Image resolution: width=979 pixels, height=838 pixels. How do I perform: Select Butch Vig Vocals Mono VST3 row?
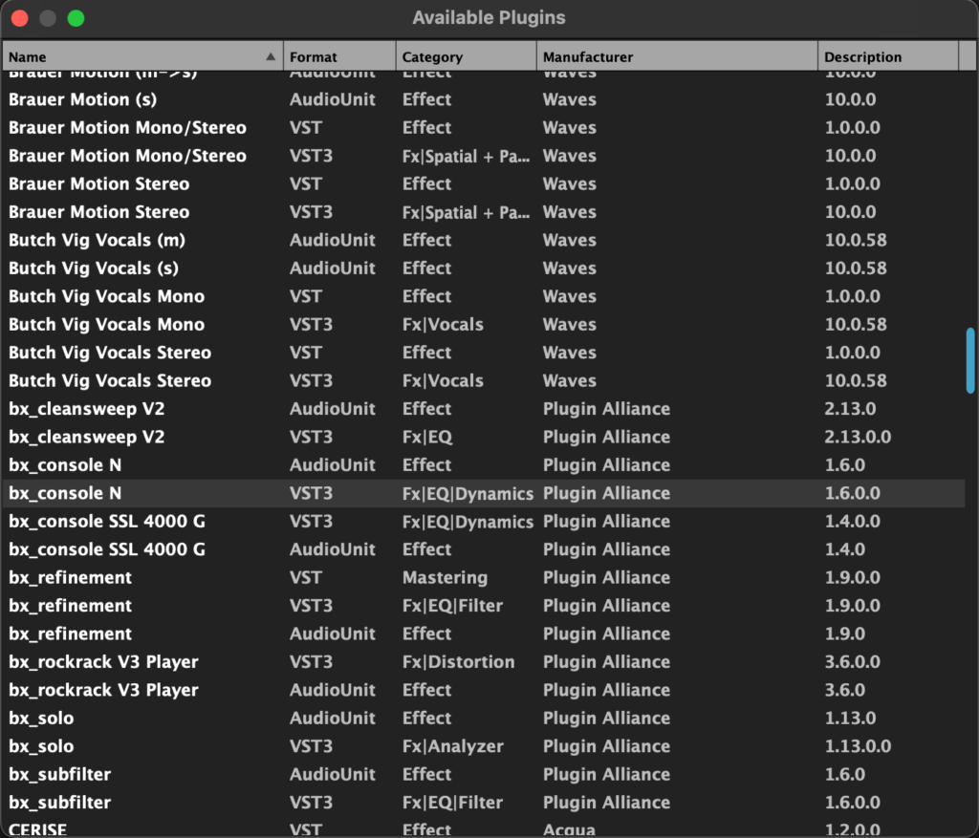[x=484, y=324]
